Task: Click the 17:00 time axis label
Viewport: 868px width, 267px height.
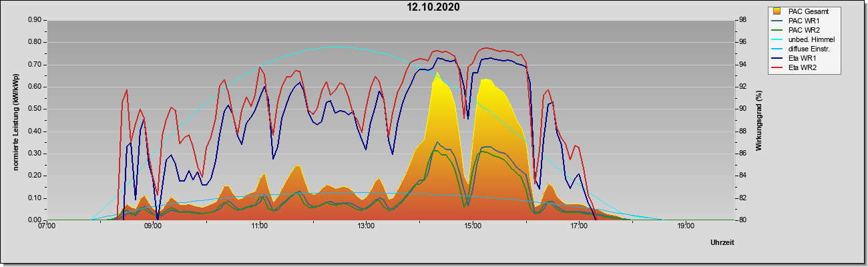Action: coord(579,226)
